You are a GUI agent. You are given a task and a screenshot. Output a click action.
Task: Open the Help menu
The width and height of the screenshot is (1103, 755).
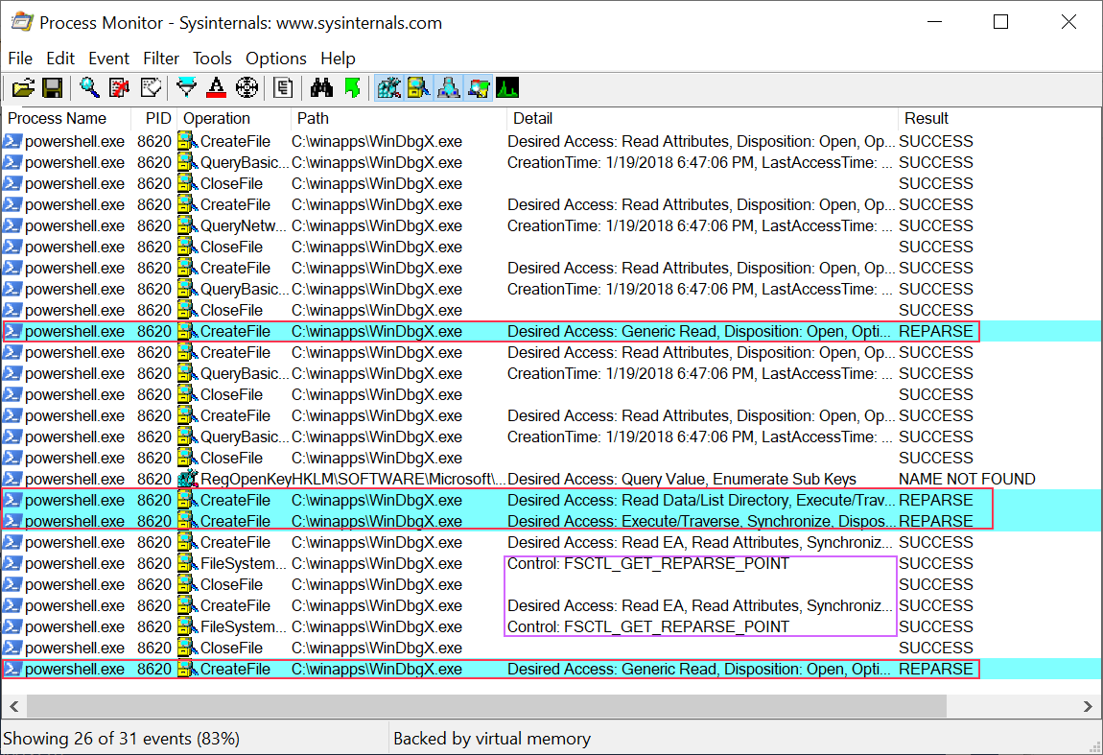338,59
